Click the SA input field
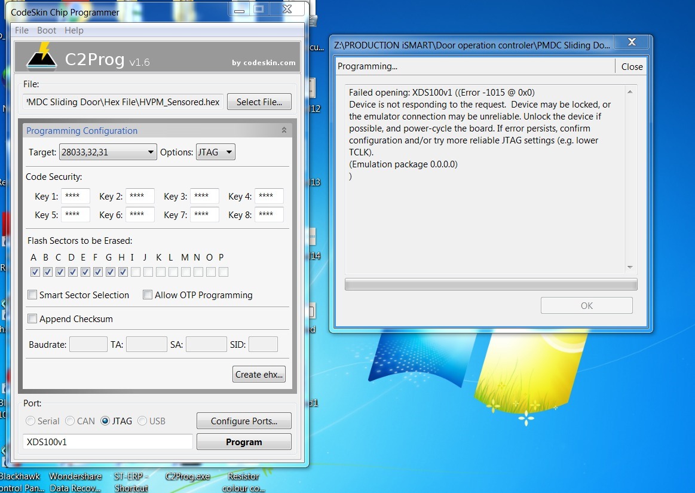 [x=206, y=344]
